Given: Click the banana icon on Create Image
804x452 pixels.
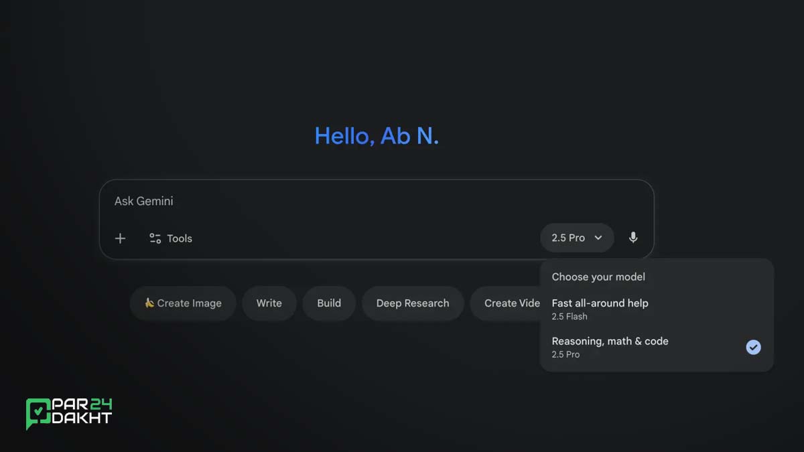Looking at the screenshot, I should (149, 303).
